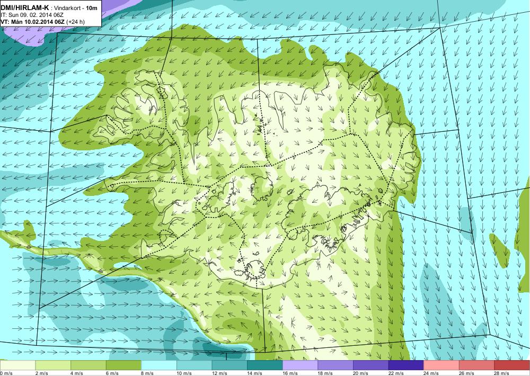The width and height of the screenshot is (530, 376).
Task: Click the "20 m/s" legend label
Action: 360,373
